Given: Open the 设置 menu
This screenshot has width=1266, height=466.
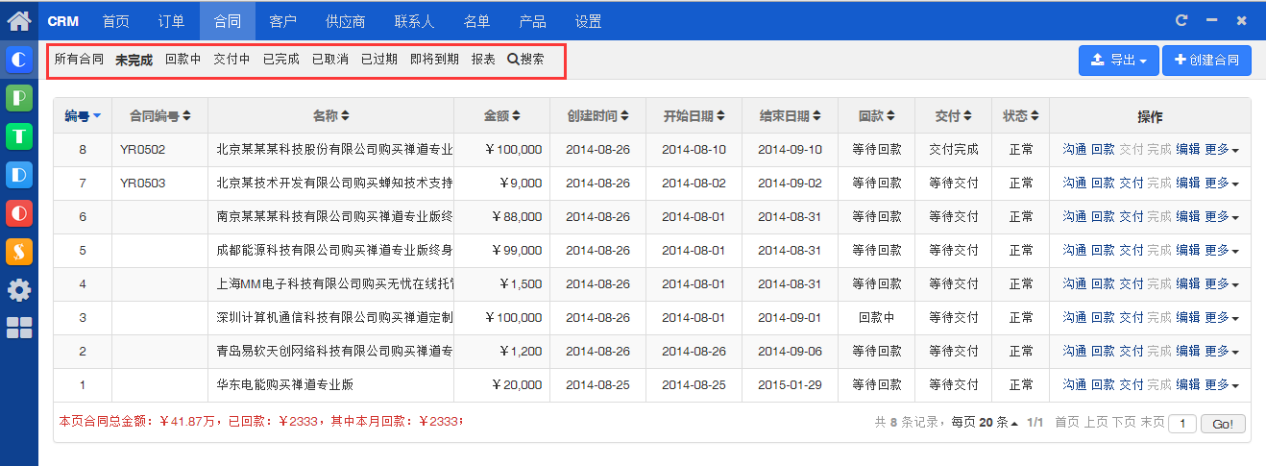Looking at the screenshot, I should point(589,20).
